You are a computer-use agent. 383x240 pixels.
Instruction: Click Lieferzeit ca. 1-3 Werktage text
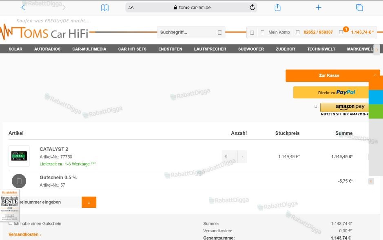click(x=68, y=164)
